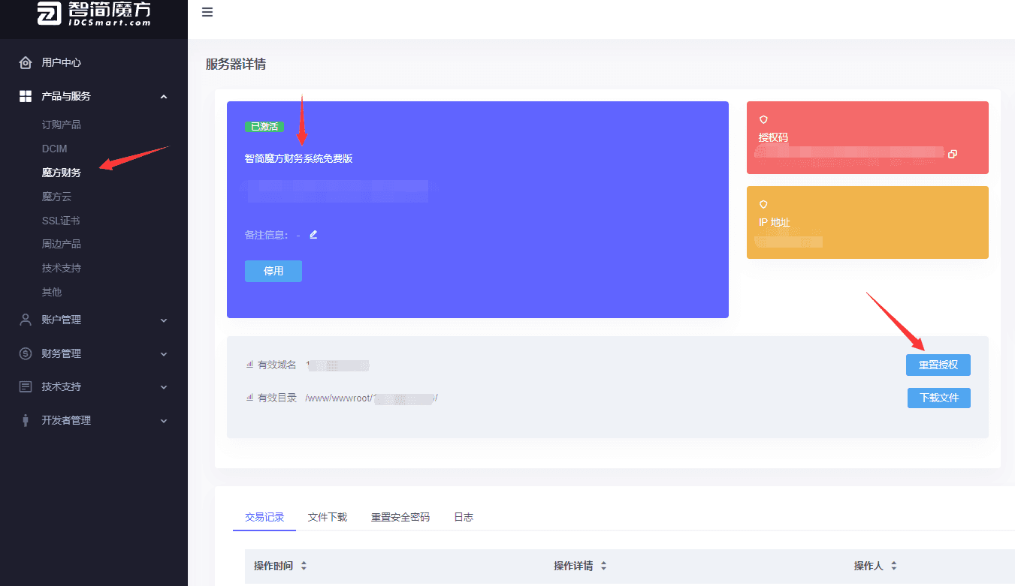
Task: Click 智简魔方财务系统免费版 product title
Action: [299, 159]
